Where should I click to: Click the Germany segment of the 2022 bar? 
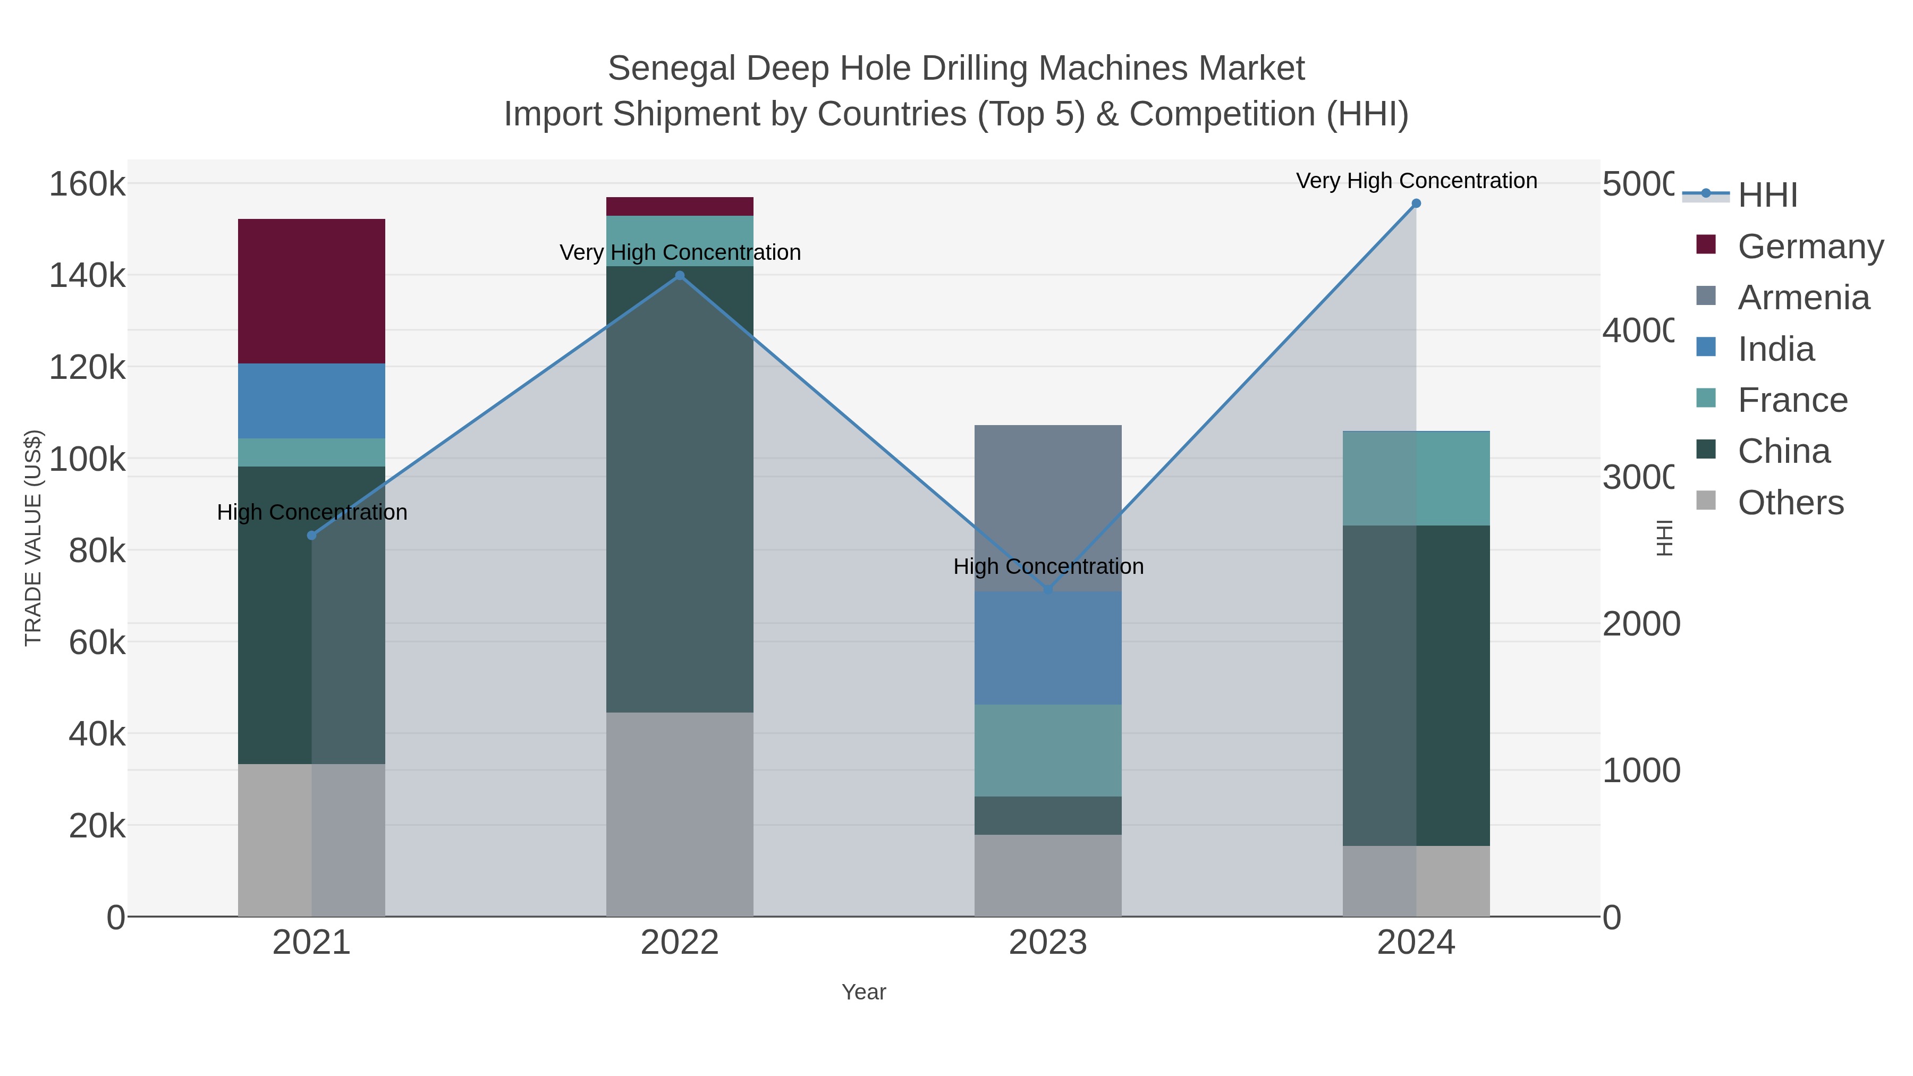[x=680, y=207]
